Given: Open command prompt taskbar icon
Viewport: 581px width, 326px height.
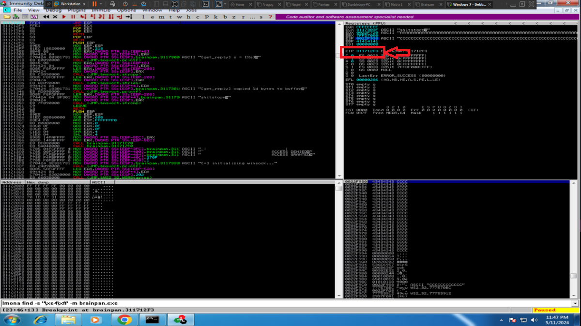Looking at the screenshot, I should 152,320.
